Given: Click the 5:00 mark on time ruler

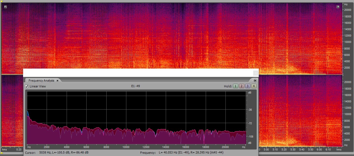Looking at the screenshot, I should (x=266, y=149).
